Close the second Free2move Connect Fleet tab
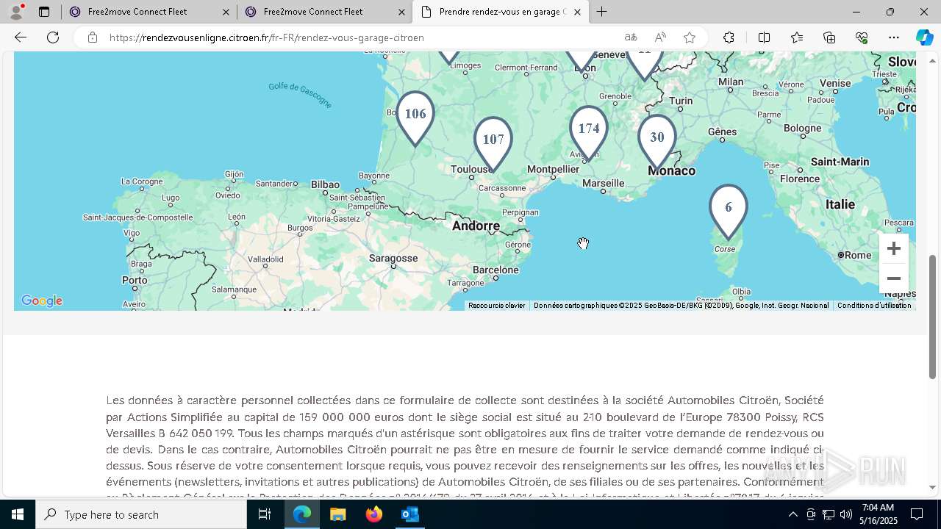This screenshot has height=529, width=941. (x=401, y=12)
